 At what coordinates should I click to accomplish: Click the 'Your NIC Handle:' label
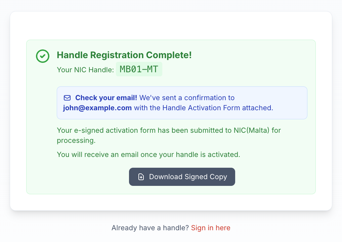(85, 70)
